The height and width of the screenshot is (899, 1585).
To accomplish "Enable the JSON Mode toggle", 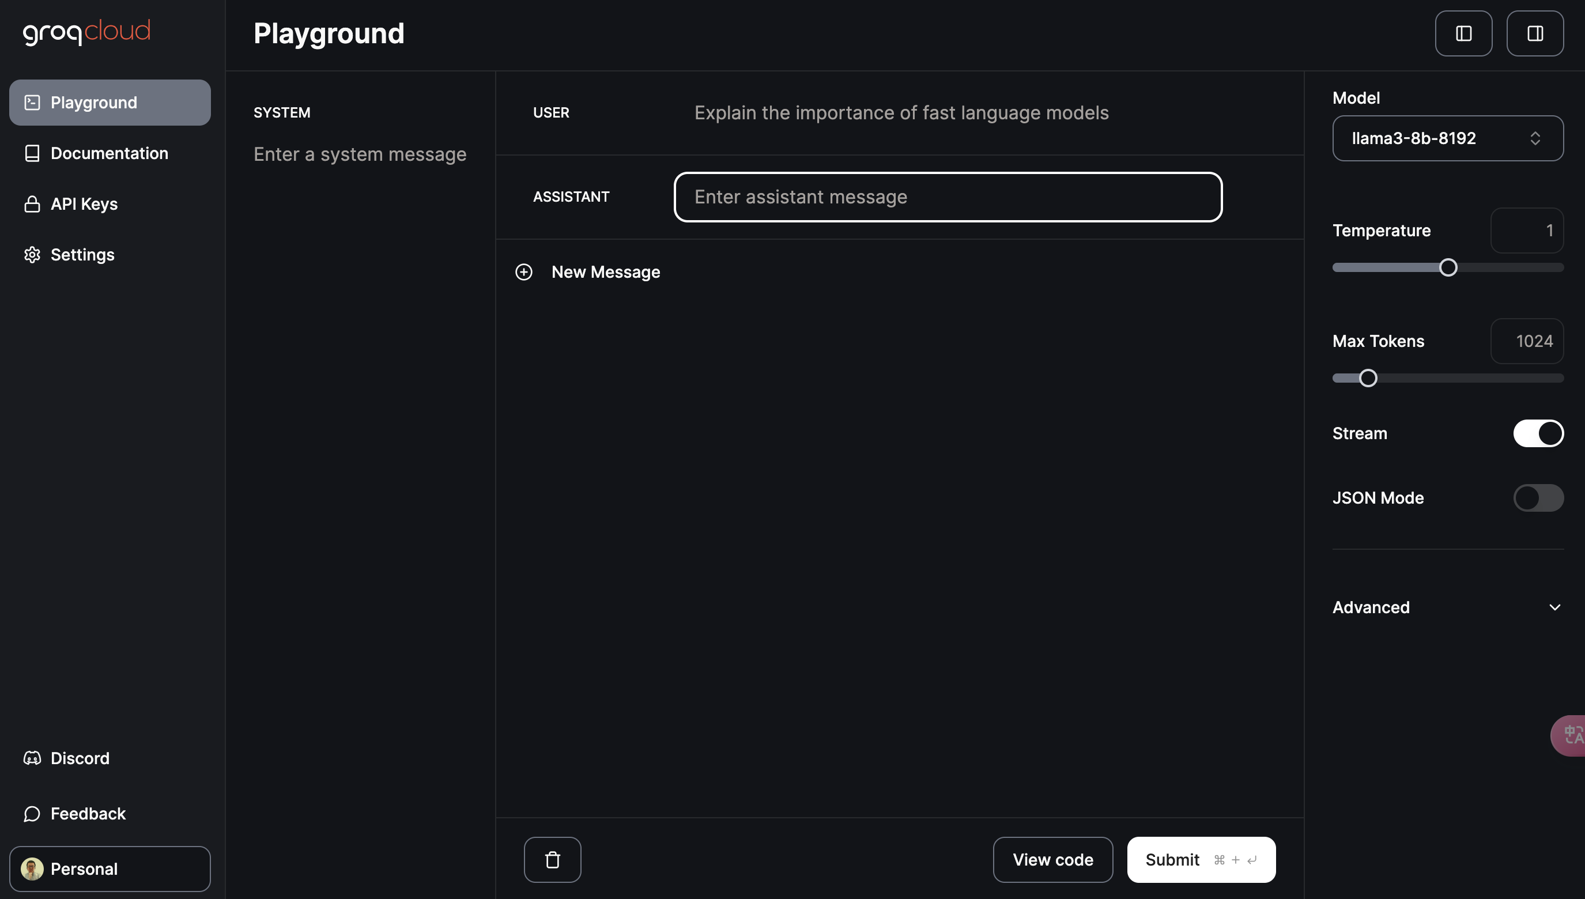I will click(x=1538, y=498).
